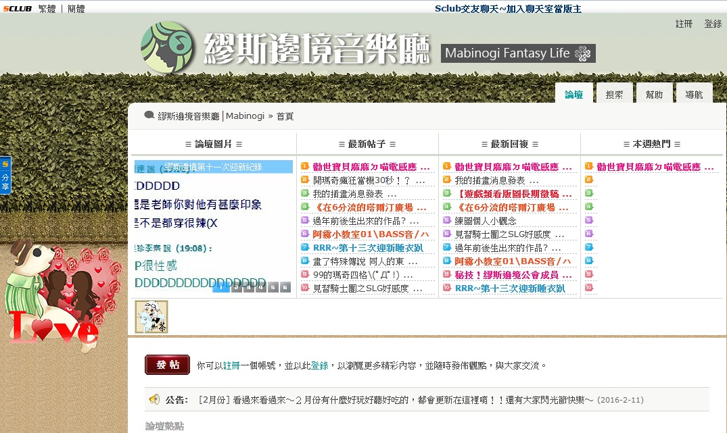
Task: Open 我的插畫消息發表 in 最新回複
Action: point(496,180)
